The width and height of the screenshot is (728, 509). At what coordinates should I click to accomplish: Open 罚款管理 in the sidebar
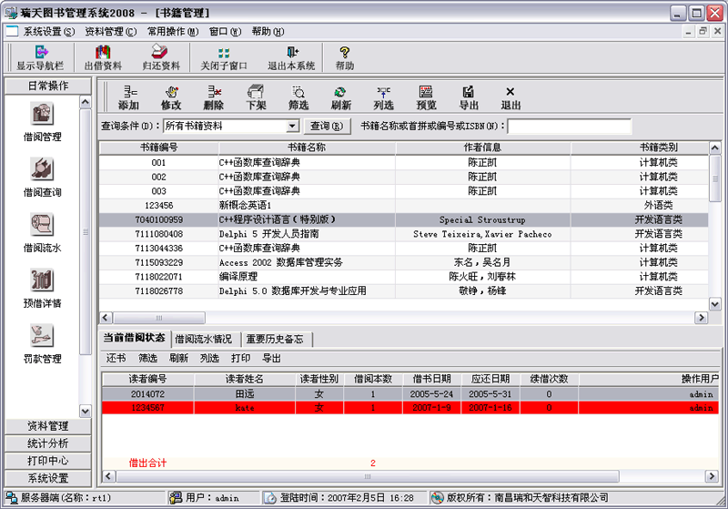pos(42,343)
